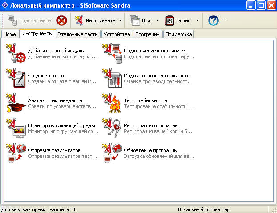Launch the Монитор окружающей среды monitor icon

[x=16, y=128]
